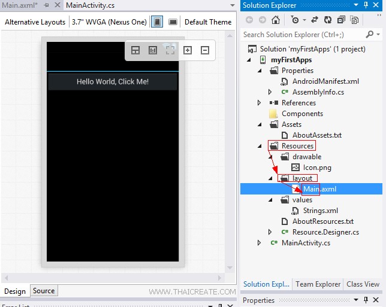Select Icon.png file
The height and width of the screenshot is (307, 386).
317,168
